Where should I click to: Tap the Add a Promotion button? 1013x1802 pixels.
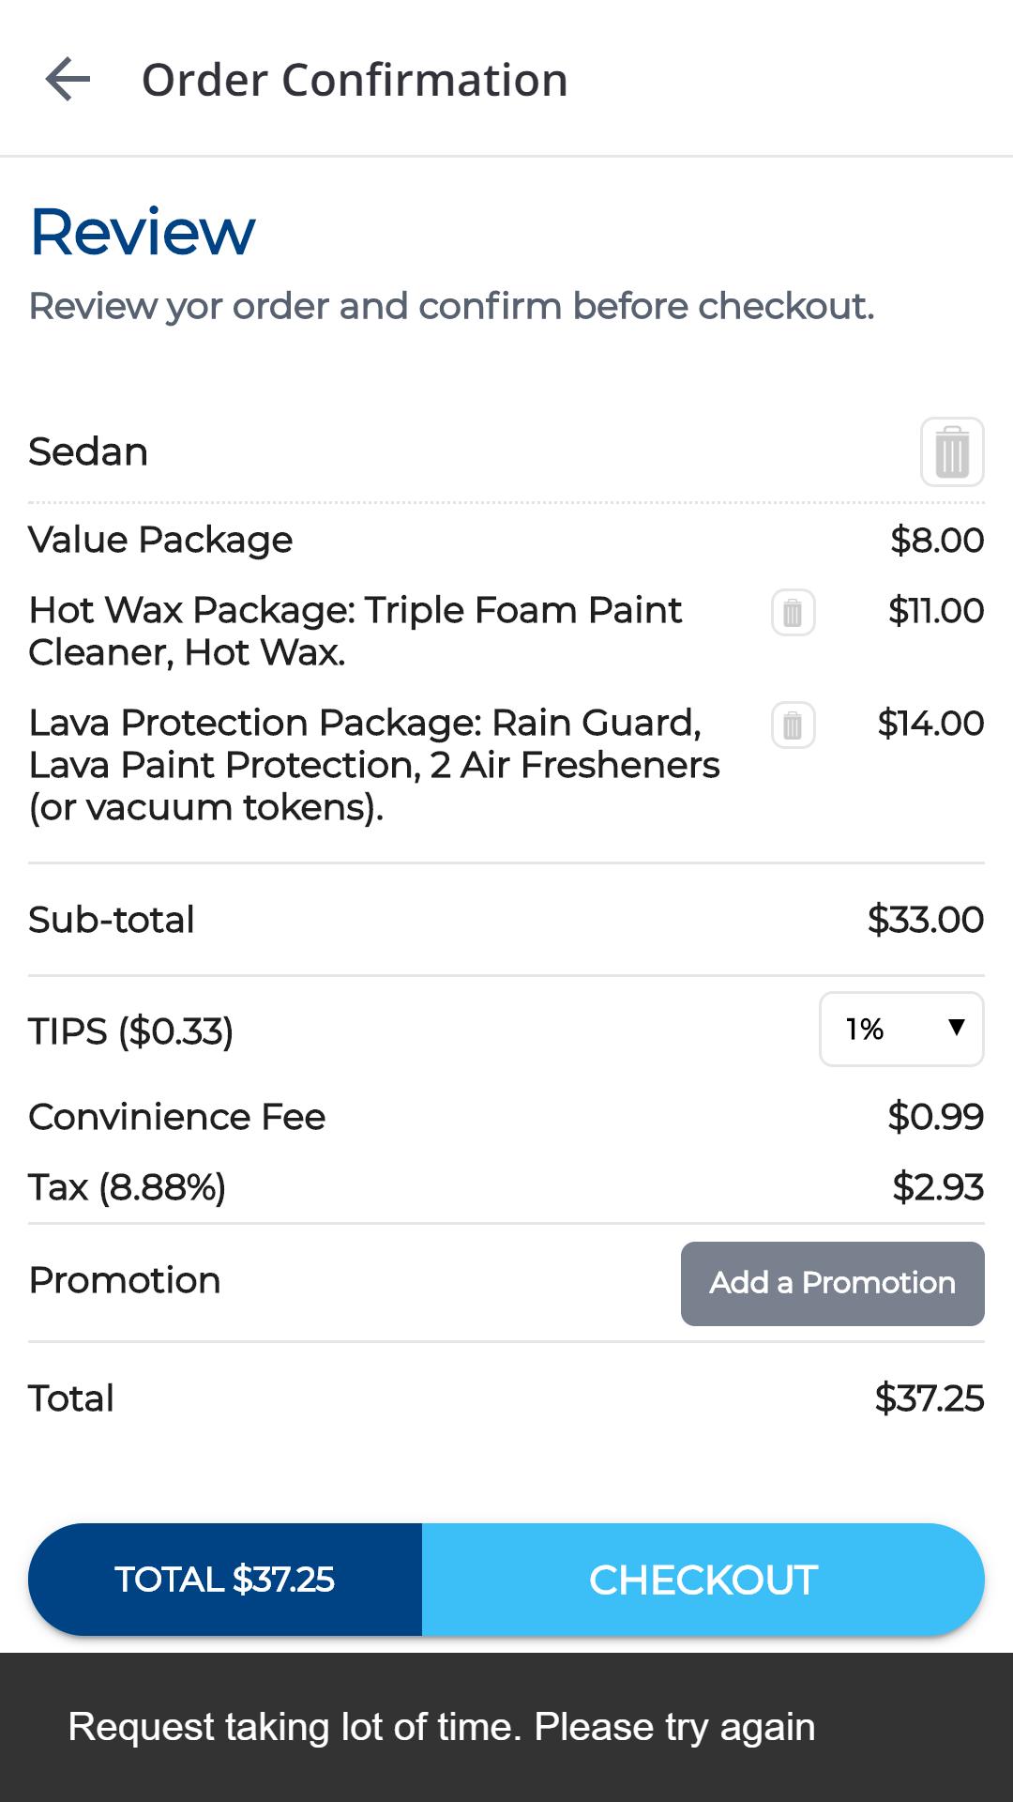coord(832,1283)
